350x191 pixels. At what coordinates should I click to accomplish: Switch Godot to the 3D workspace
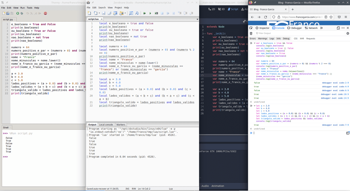coord(221,9)
